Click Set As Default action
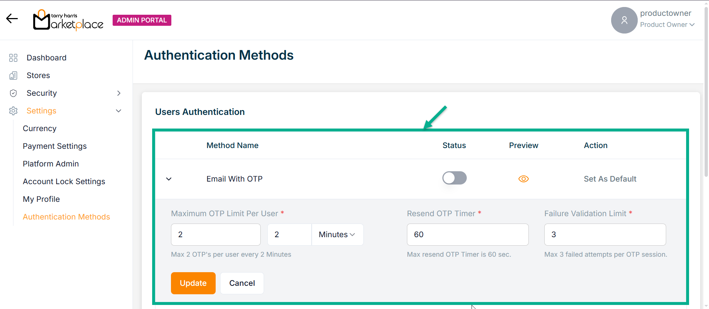 click(610, 179)
